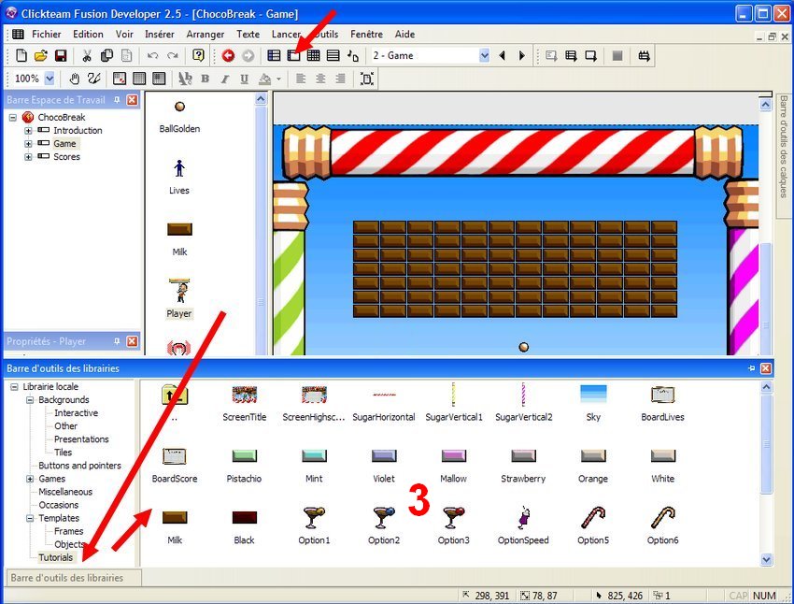Screen dimensions: 794x604
Task: Select Buttons and pointers library folder
Action: [x=80, y=466]
